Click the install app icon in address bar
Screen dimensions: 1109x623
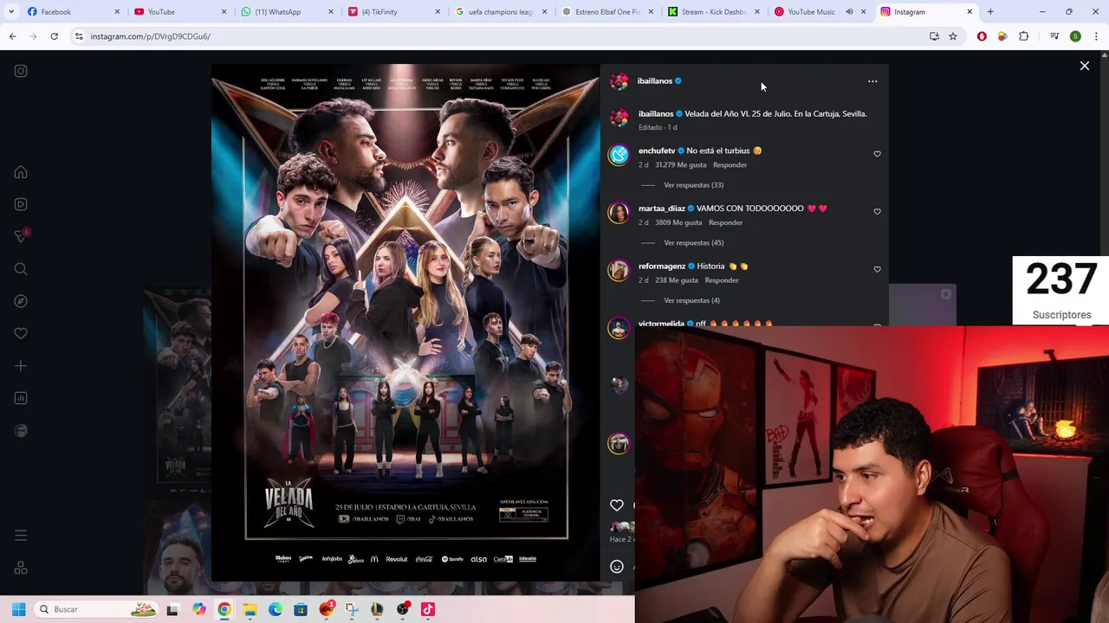[x=934, y=36]
